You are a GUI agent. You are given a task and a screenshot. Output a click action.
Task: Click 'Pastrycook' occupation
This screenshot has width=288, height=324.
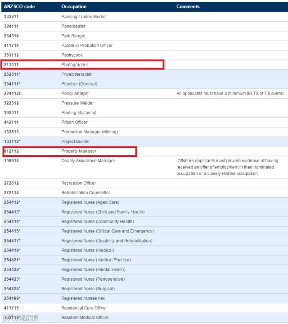pos(72,55)
